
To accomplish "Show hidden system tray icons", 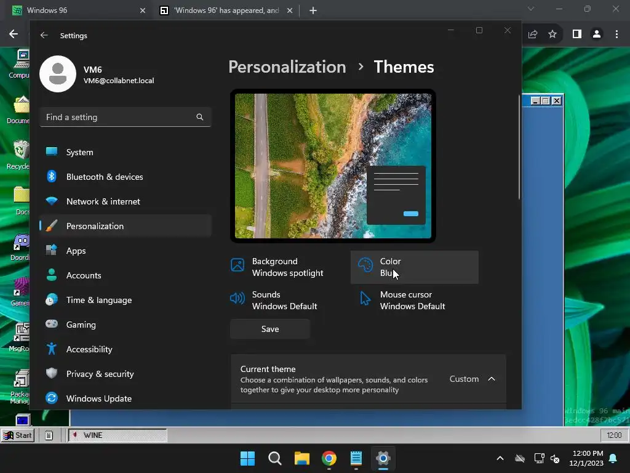I will pos(500,458).
